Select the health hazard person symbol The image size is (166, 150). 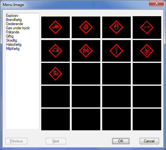pos(147,51)
